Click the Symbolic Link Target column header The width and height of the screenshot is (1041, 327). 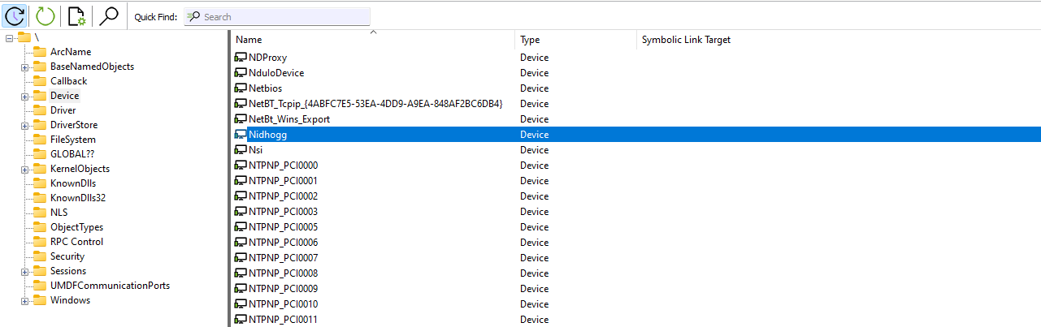686,40
